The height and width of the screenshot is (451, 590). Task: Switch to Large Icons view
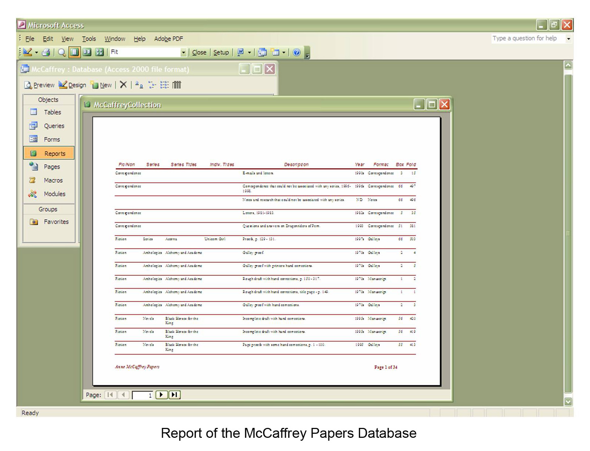(x=139, y=85)
